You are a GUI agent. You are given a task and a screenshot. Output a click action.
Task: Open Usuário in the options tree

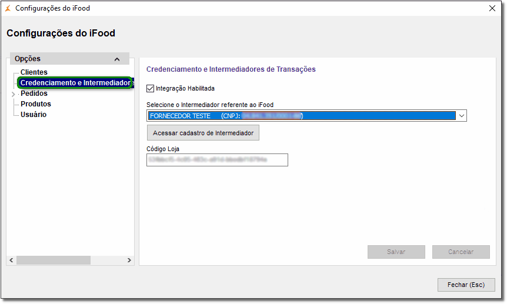[x=34, y=115]
